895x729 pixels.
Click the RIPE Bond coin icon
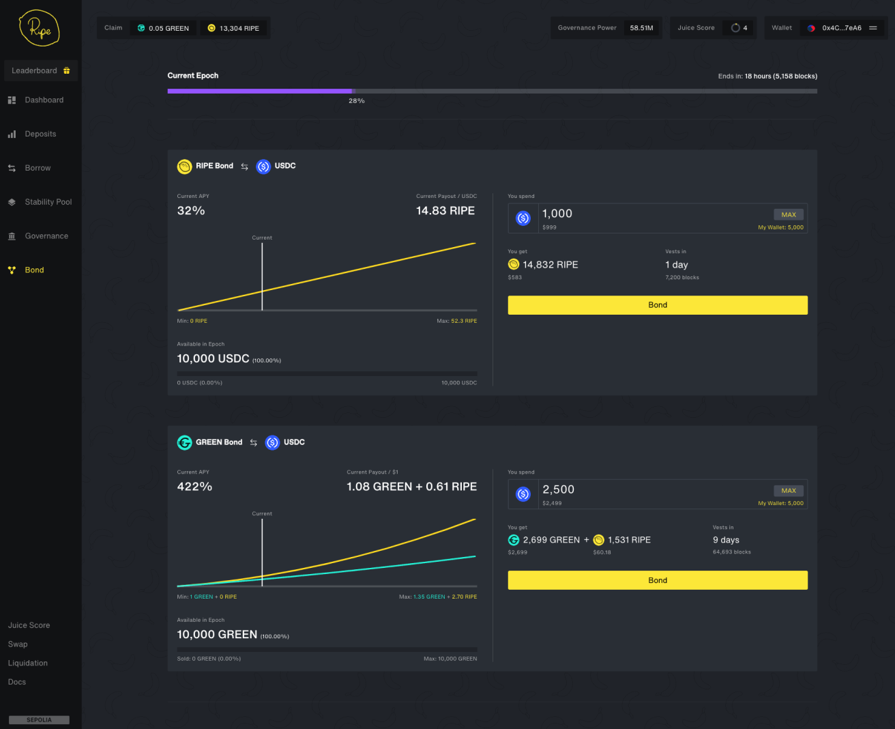pos(184,167)
